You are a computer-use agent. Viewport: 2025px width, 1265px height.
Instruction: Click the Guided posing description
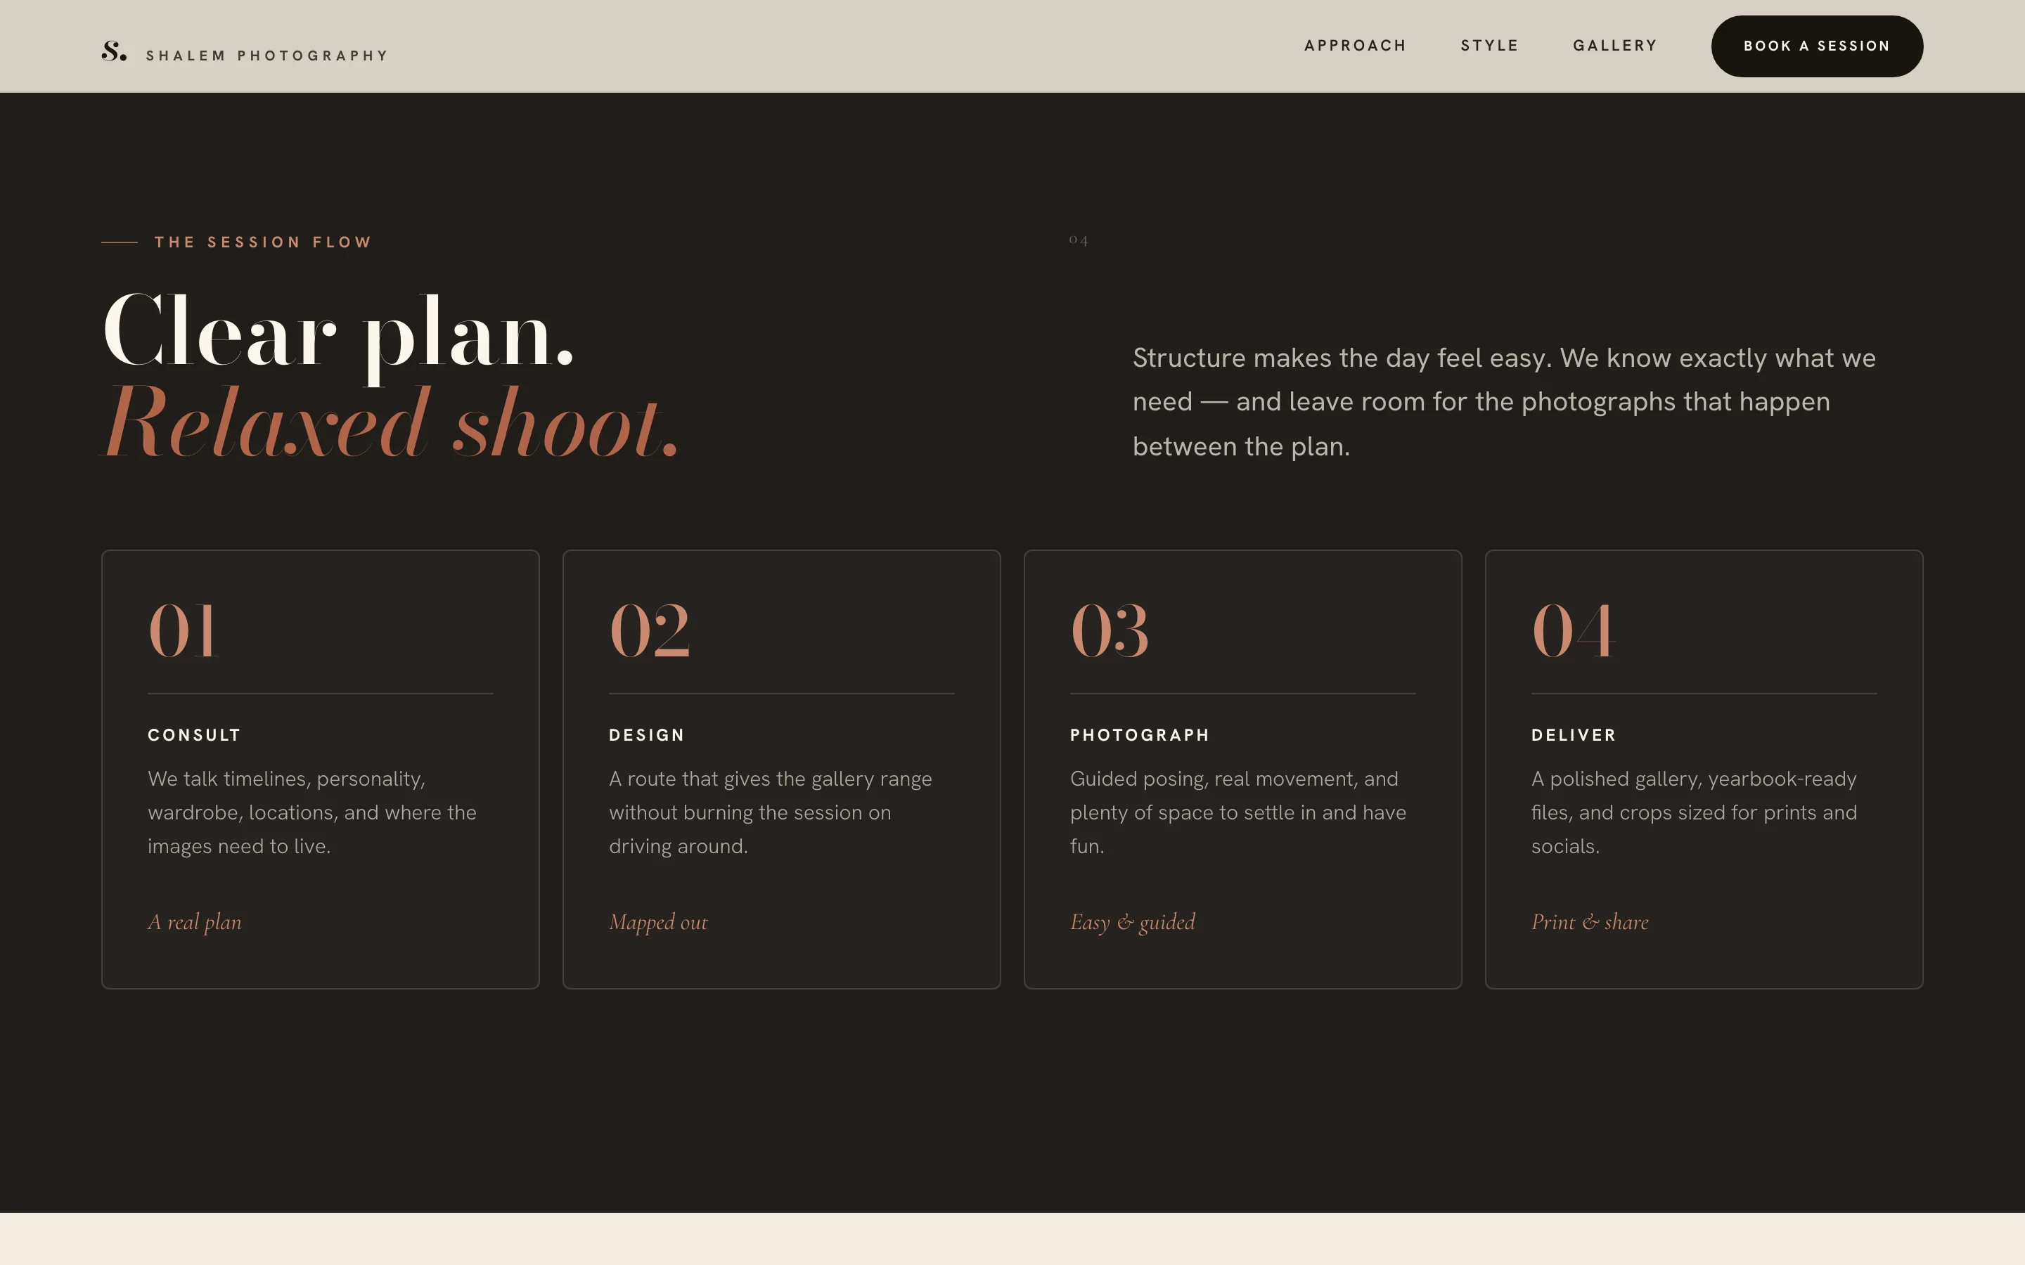click(1238, 812)
